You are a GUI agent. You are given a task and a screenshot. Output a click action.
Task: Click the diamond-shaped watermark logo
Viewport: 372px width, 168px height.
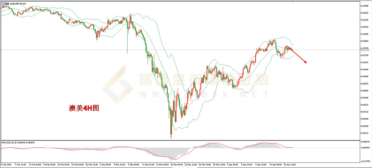(x=117, y=85)
